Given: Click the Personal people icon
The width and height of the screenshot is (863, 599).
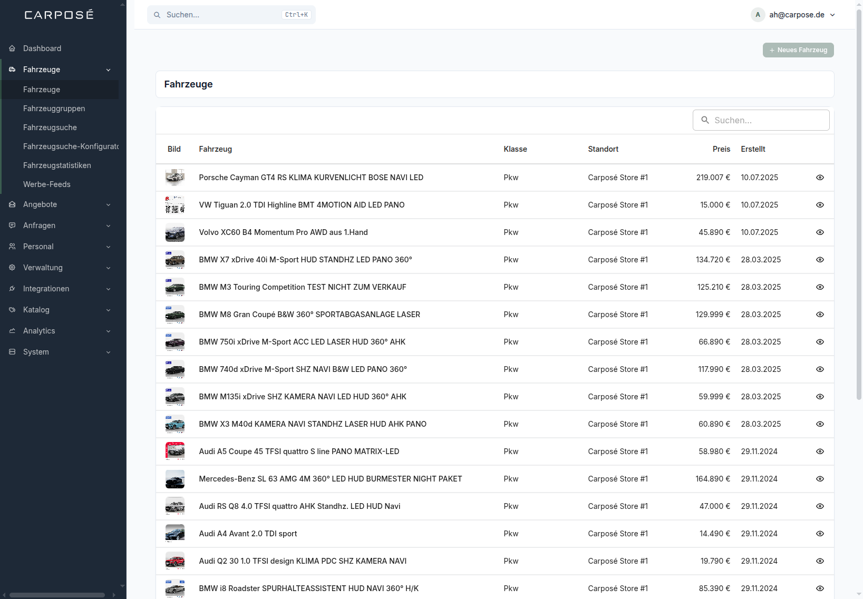Looking at the screenshot, I should point(12,247).
